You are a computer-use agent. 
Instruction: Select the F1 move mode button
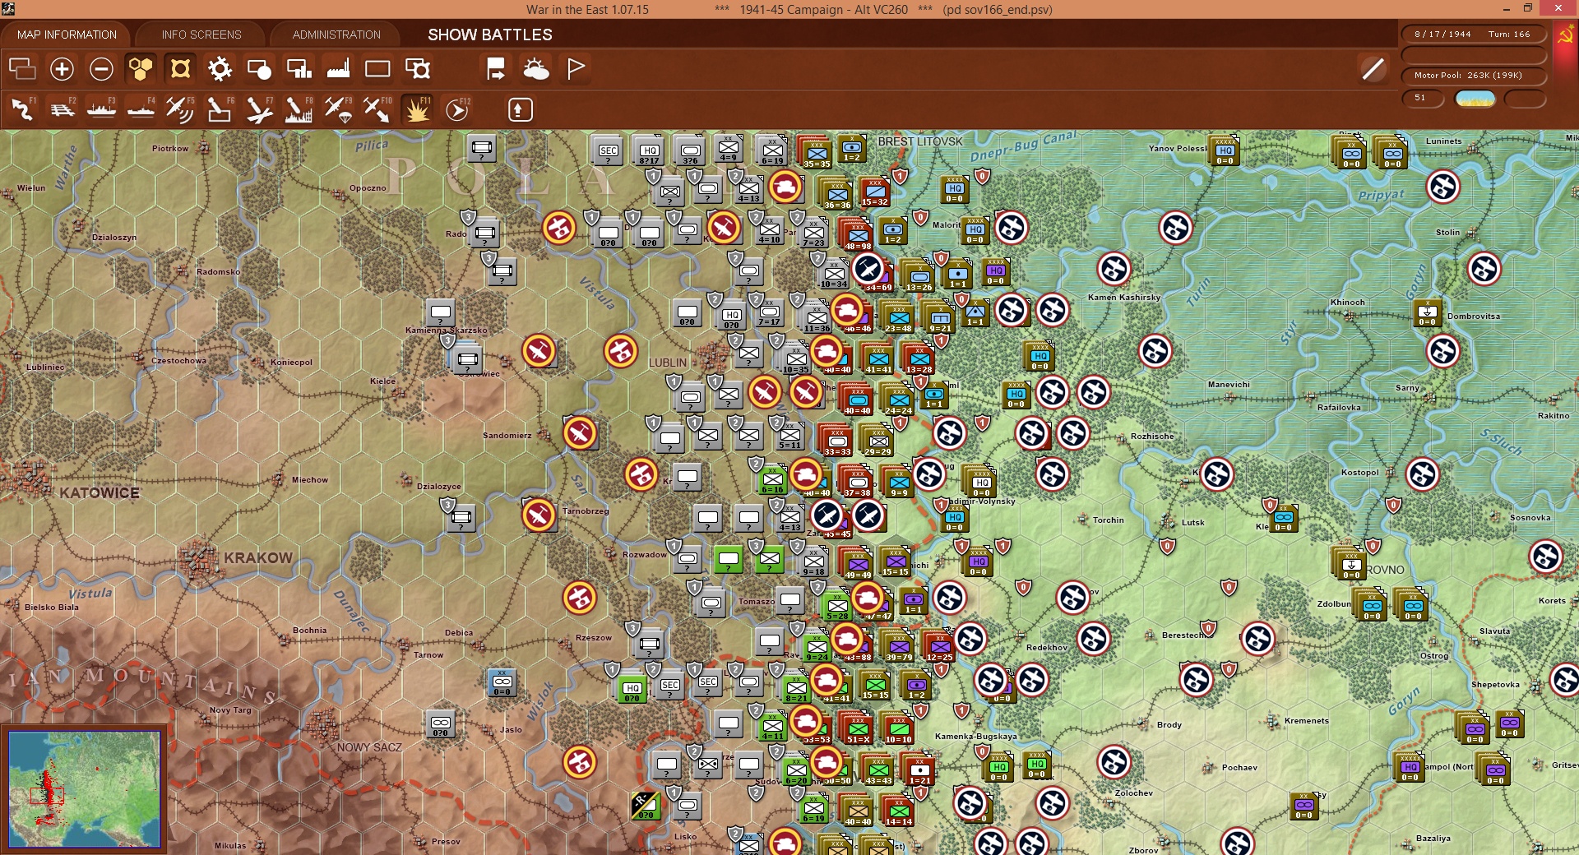click(22, 109)
